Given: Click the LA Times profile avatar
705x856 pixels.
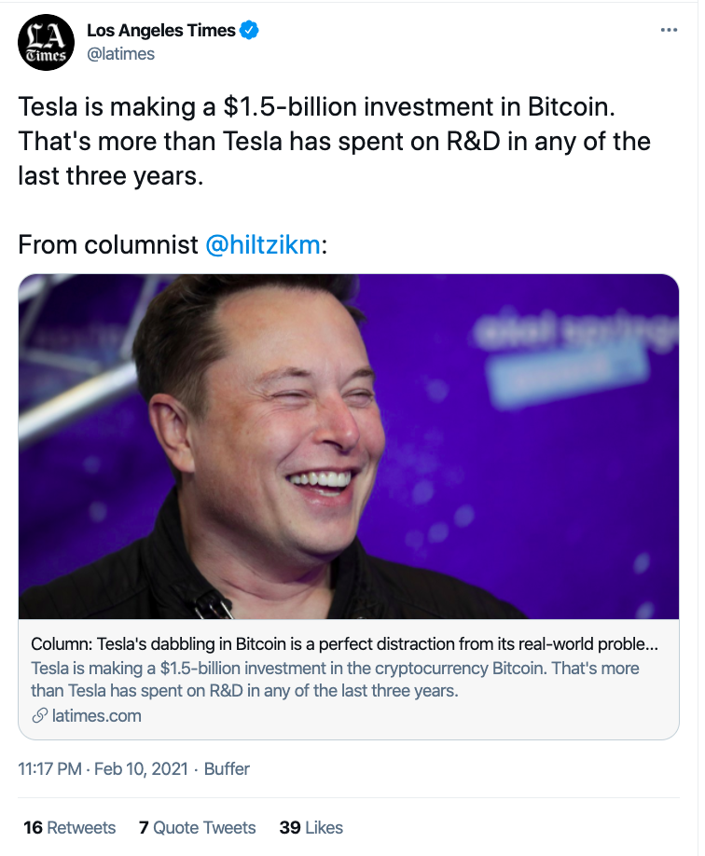Looking at the screenshot, I should pyautogui.click(x=46, y=42).
